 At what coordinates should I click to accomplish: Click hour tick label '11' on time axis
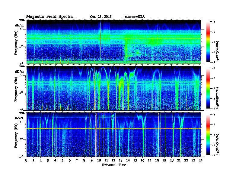[x=106, y=160]
